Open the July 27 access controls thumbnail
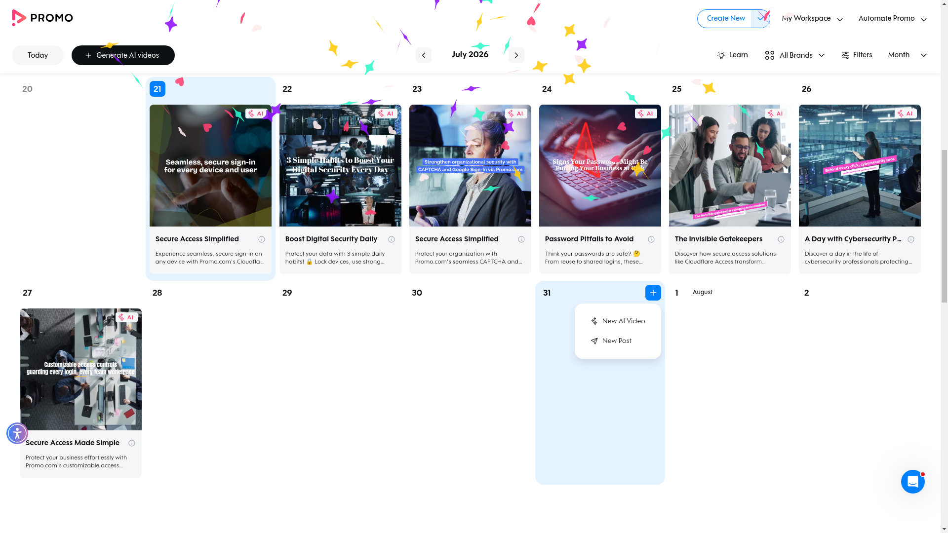Image resolution: width=948 pixels, height=533 pixels. (x=80, y=369)
